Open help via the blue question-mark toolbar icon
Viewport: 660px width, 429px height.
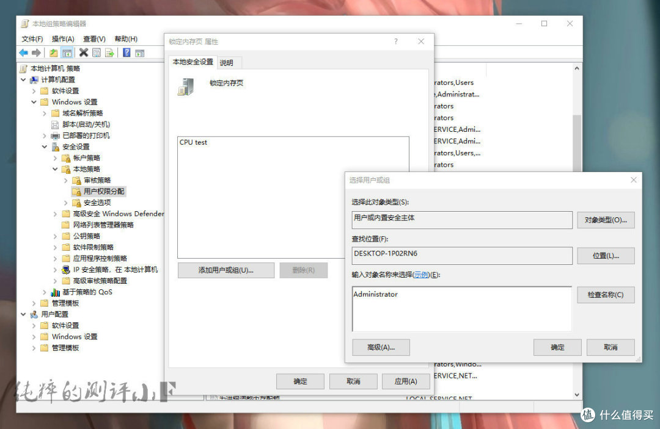tap(127, 53)
